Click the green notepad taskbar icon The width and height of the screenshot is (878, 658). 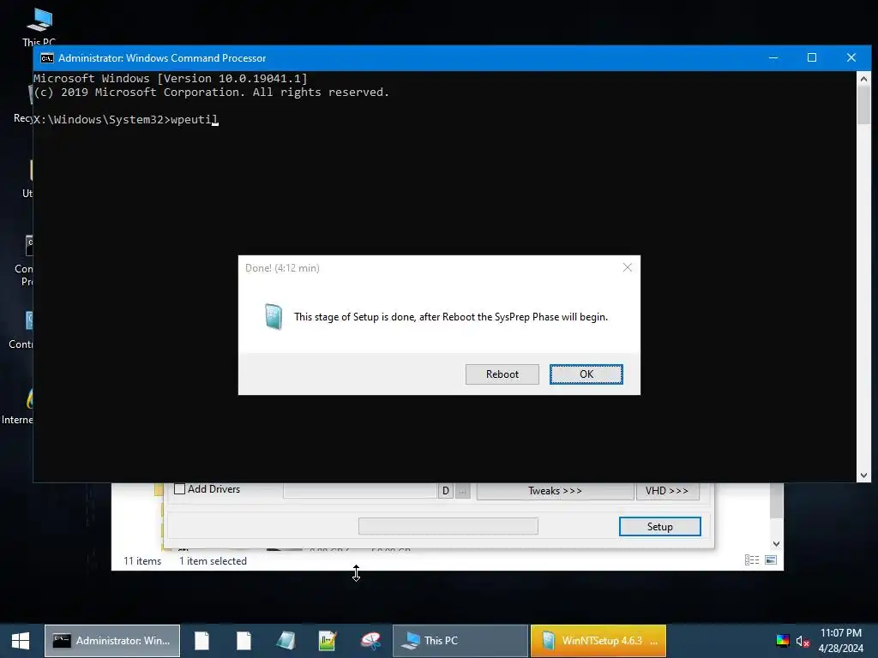[328, 641]
